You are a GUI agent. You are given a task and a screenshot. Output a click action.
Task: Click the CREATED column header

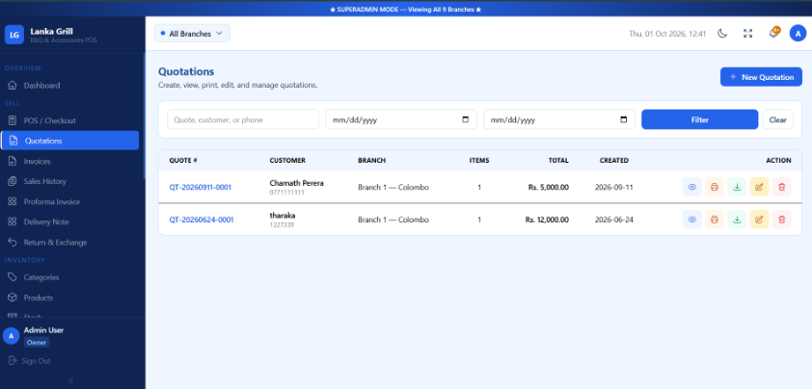(614, 161)
